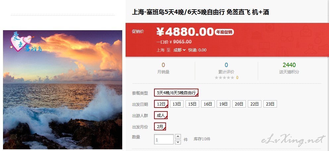Select departure date 20日

point(239,104)
